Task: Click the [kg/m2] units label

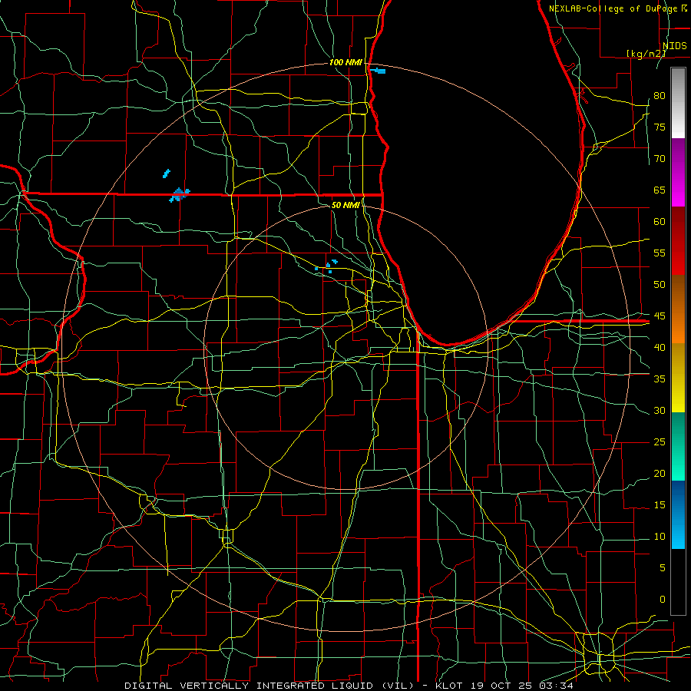Action: tap(646, 54)
